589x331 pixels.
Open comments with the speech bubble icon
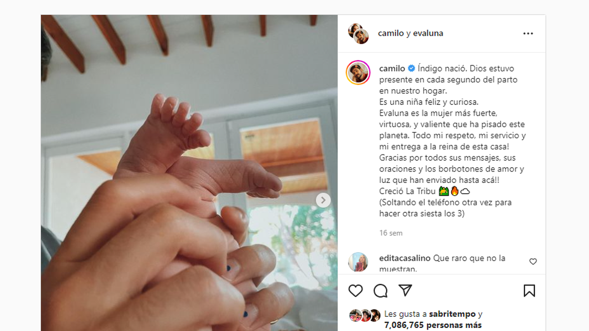click(x=380, y=291)
